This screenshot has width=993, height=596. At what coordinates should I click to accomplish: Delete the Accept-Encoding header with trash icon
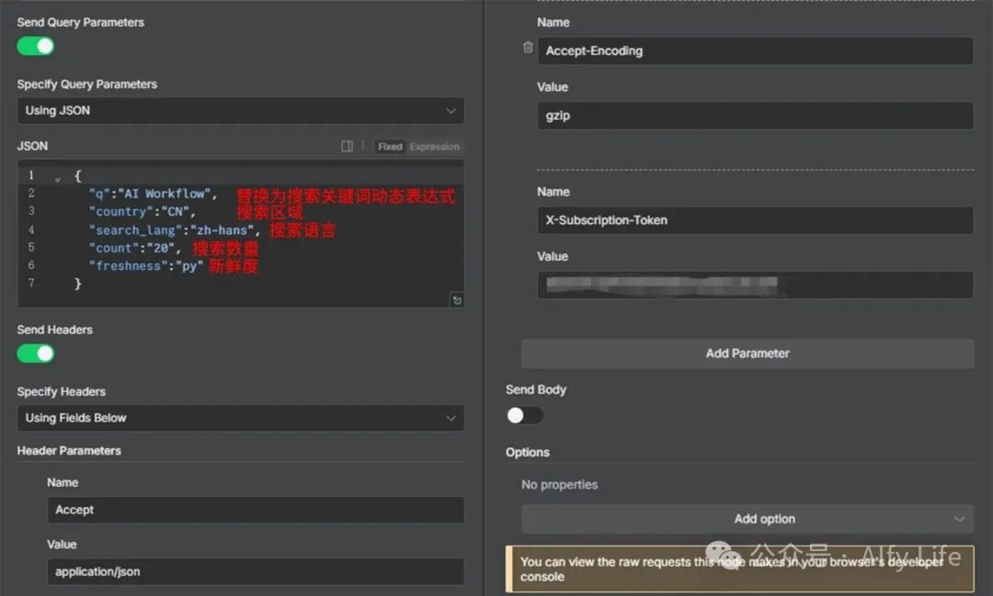pos(528,48)
